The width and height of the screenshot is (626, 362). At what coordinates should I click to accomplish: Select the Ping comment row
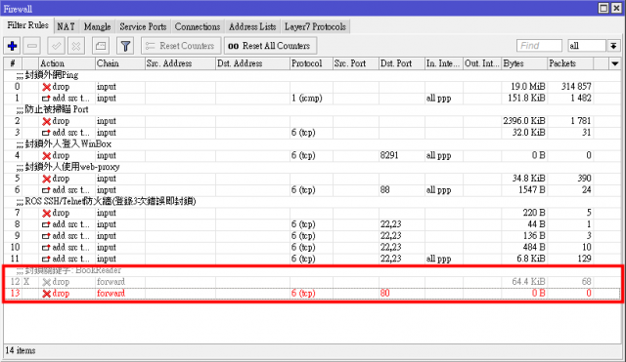click(x=312, y=75)
